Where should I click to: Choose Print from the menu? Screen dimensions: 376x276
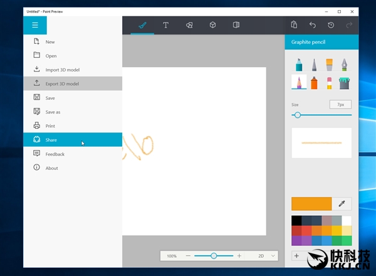point(73,125)
